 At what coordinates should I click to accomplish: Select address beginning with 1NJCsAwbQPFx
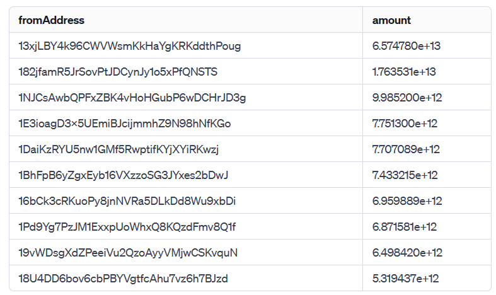[x=132, y=98]
